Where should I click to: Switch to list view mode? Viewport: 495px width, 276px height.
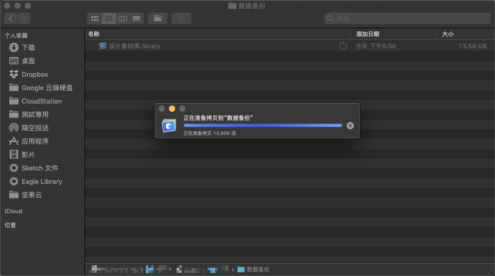[x=109, y=19]
